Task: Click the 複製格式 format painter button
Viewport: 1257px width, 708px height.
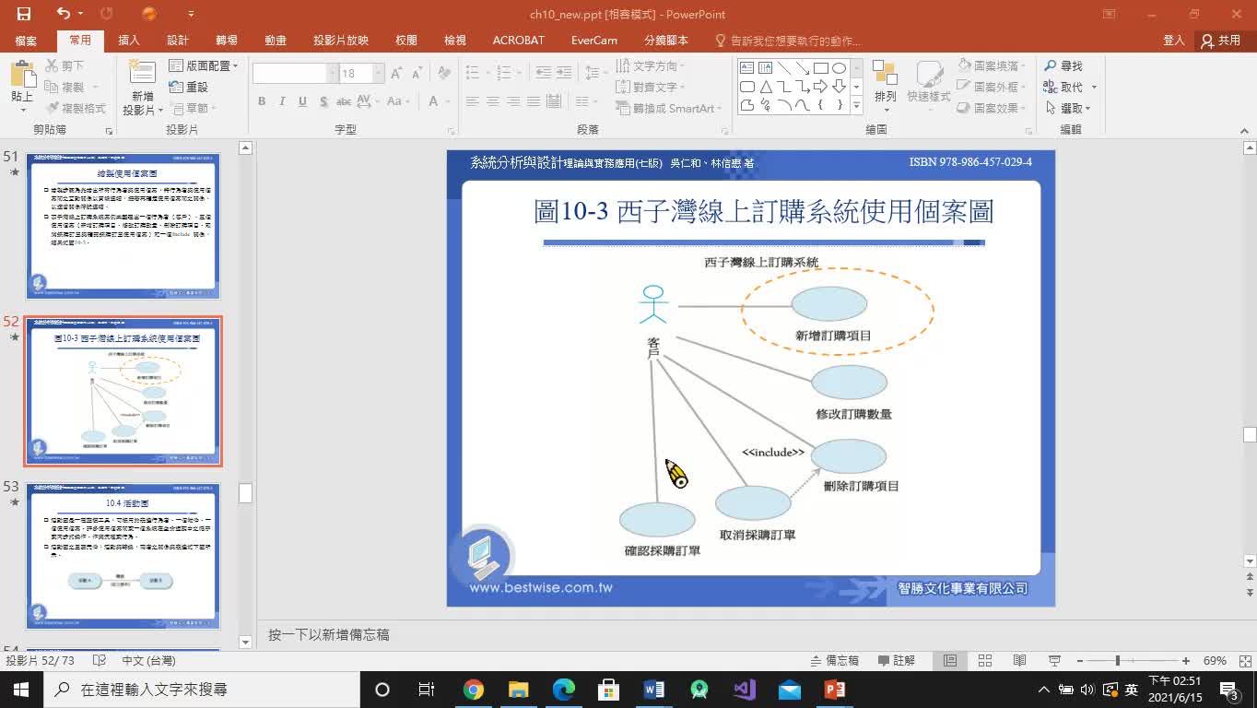Action: tap(75, 108)
